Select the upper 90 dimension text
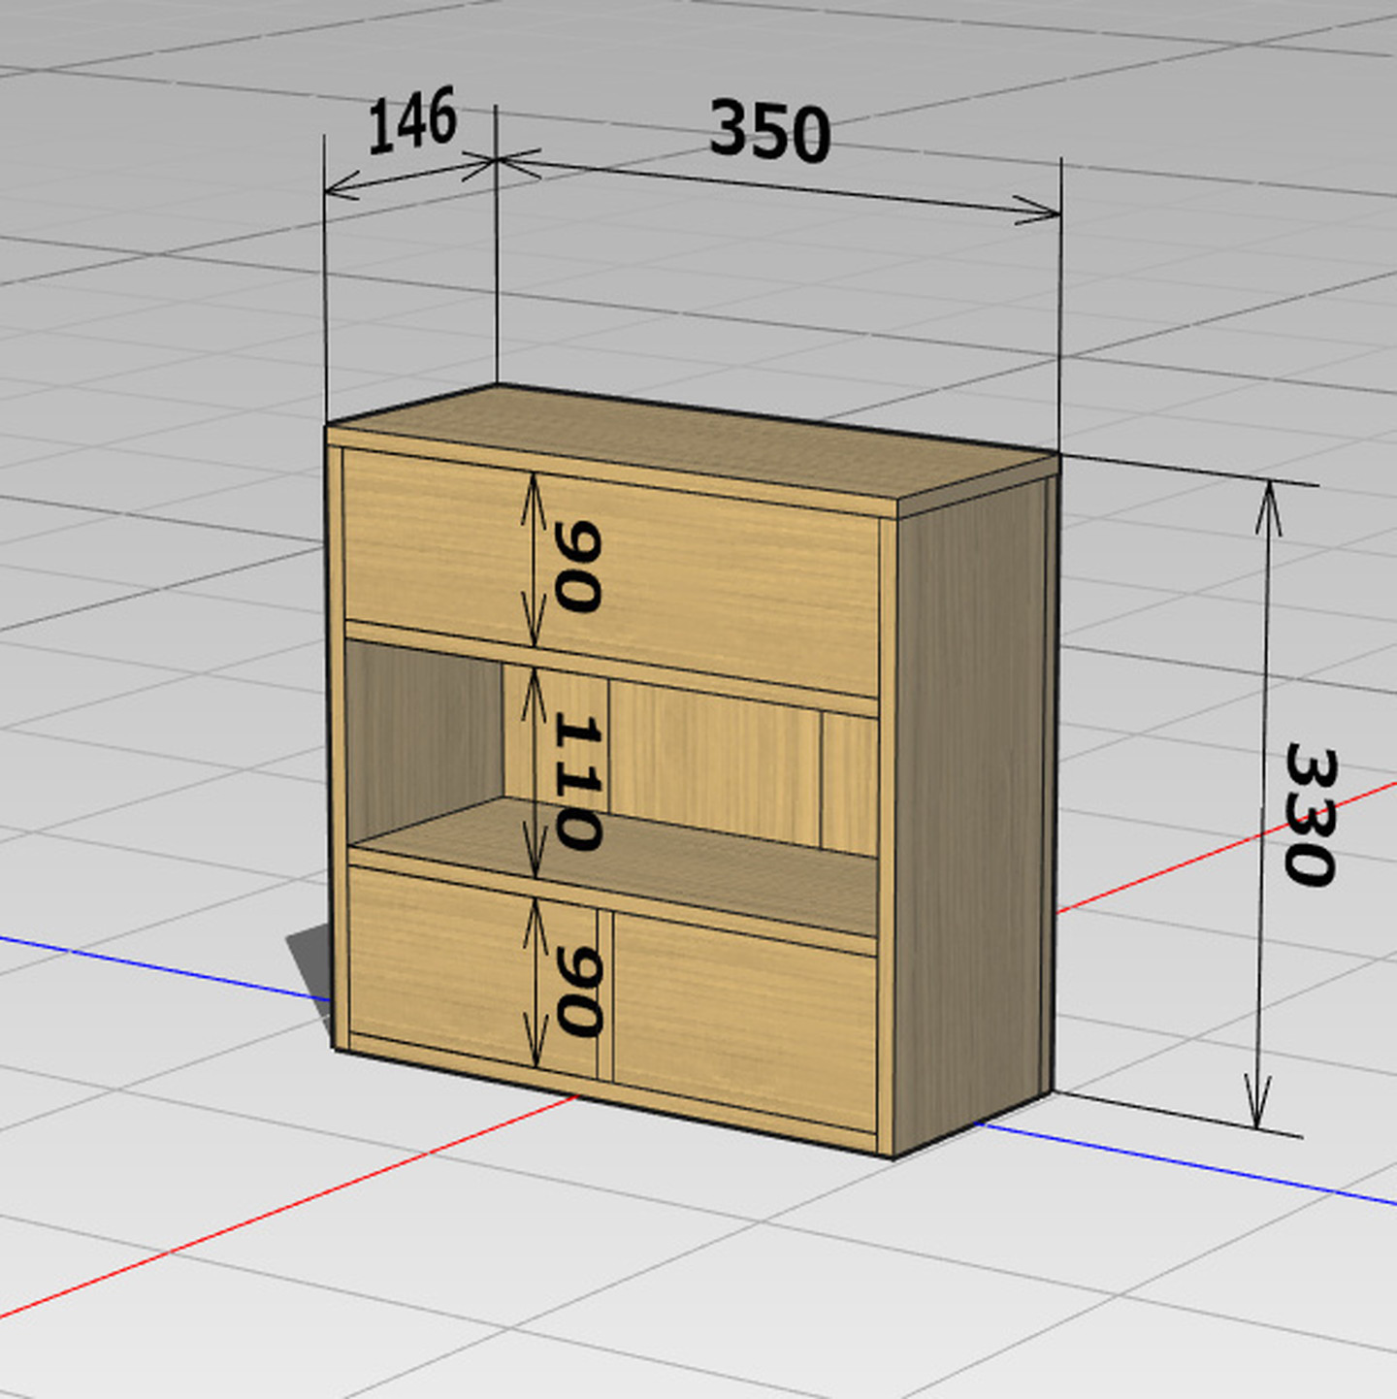 tap(578, 567)
